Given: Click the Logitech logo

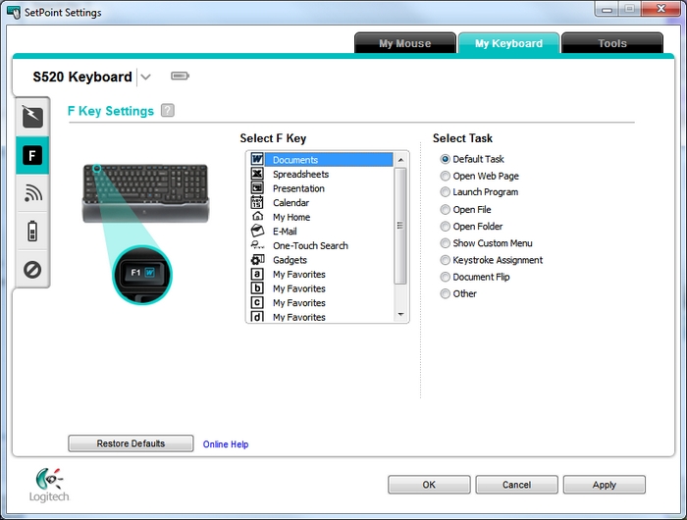Looking at the screenshot, I should coord(49,485).
